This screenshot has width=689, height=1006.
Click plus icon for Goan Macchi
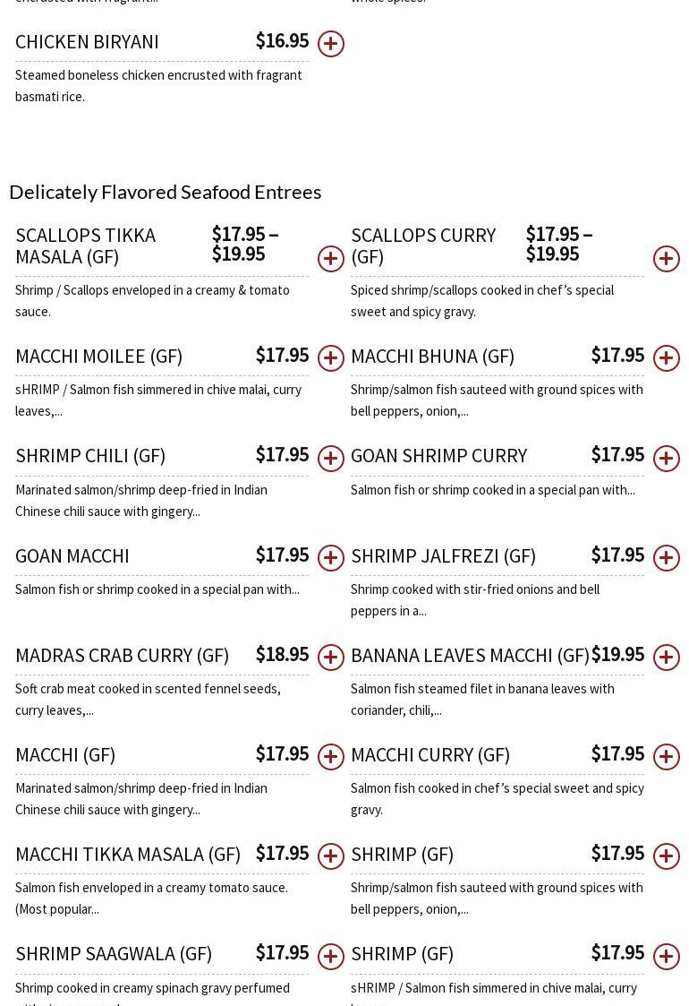(331, 558)
